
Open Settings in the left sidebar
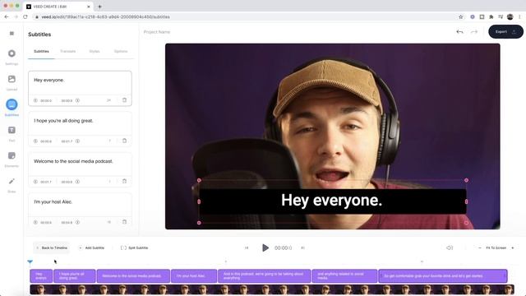(12, 53)
